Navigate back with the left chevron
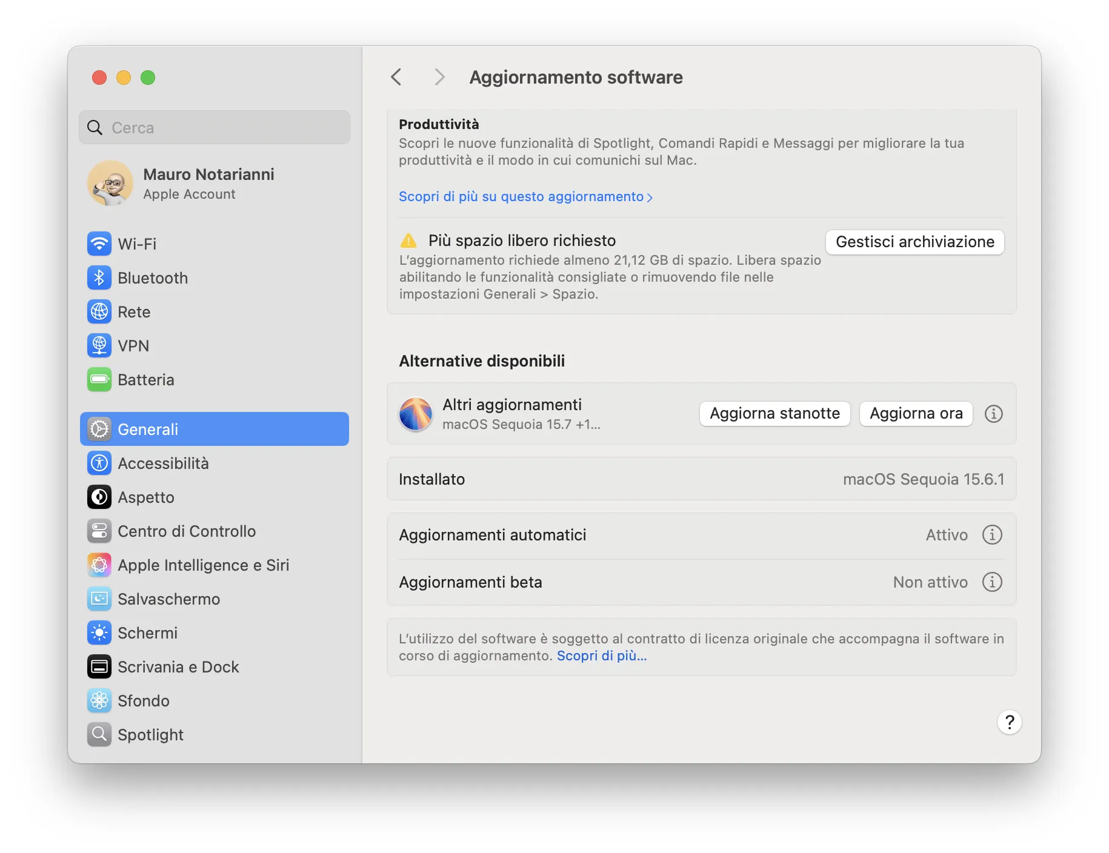Viewport: 1109px width, 853px height. tap(396, 77)
